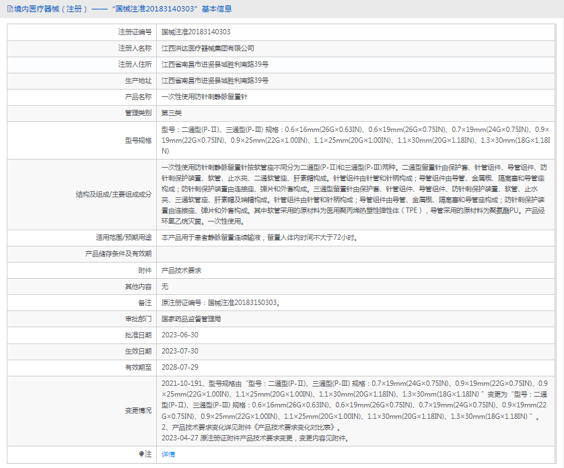This screenshot has width=564, height=468.
Task: Select the intended use text mentioning 72小时
Action: click(x=260, y=238)
